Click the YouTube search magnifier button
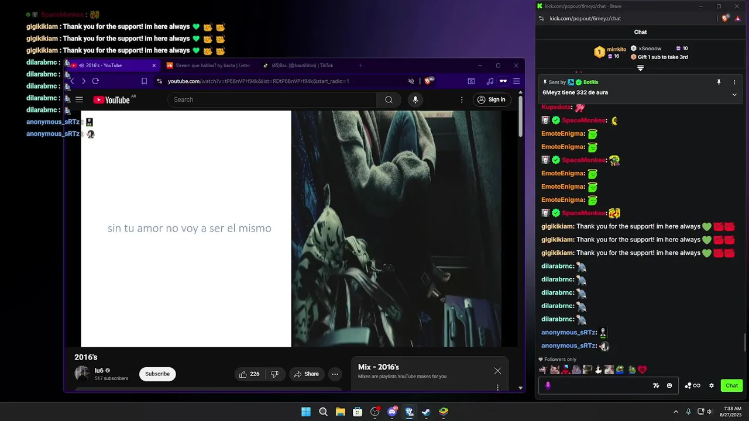Image resolution: width=749 pixels, height=421 pixels. coord(389,100)
